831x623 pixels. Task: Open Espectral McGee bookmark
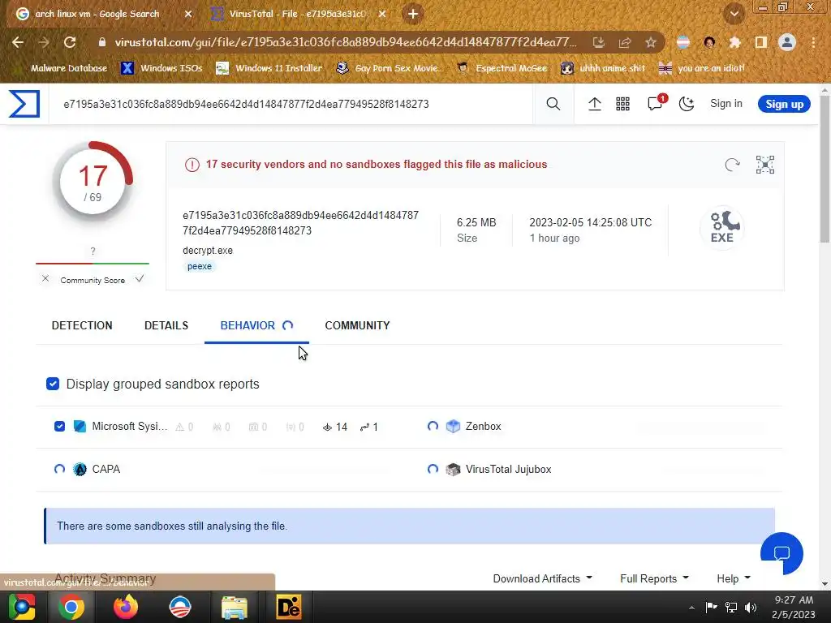click(502, 68)
